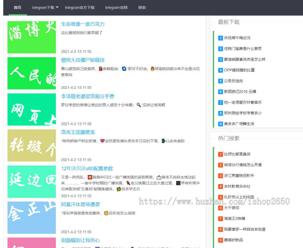Viewport: 303px width, 248px height.
Task: Click orange rank badge 4 in 热门搜索
Action: coord(221,186)
